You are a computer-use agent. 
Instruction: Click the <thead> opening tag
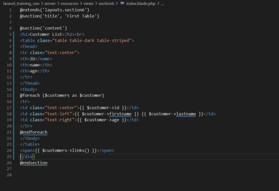29,47
